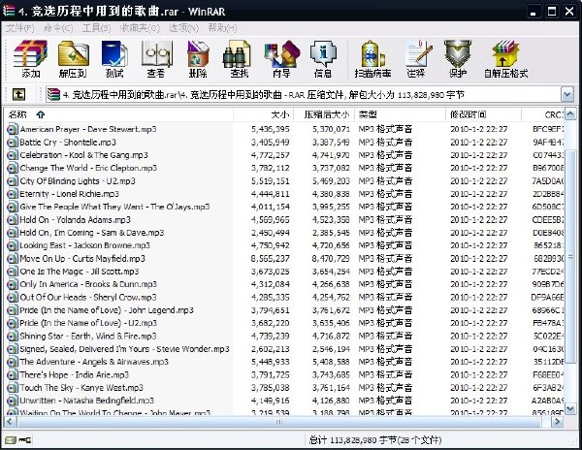Open the Commands (命令) menu
Screen dimensions: 582x450
[58, 28]
